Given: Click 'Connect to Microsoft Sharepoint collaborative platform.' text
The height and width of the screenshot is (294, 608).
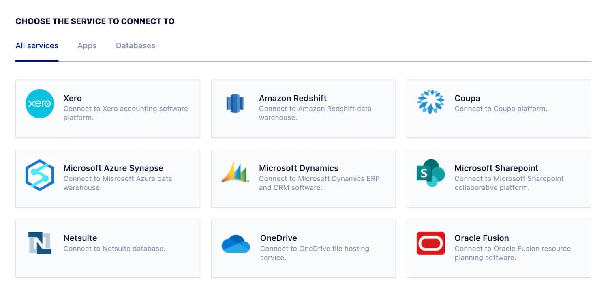Looking at the screenshot, I should tap(509, 183).
